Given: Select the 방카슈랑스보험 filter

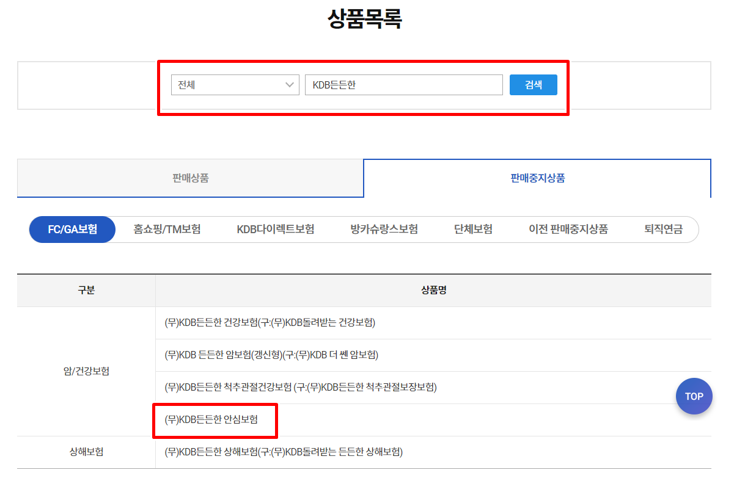Looking at the screenshot, I should point(384,230).
